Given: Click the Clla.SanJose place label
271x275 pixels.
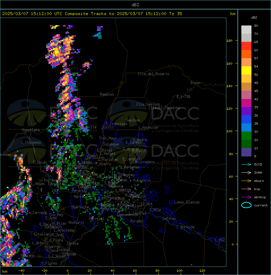Looking at the screenshot, I should [x=148, y=104].
